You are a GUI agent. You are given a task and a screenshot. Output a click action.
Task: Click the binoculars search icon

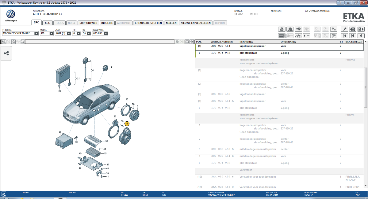298,29
